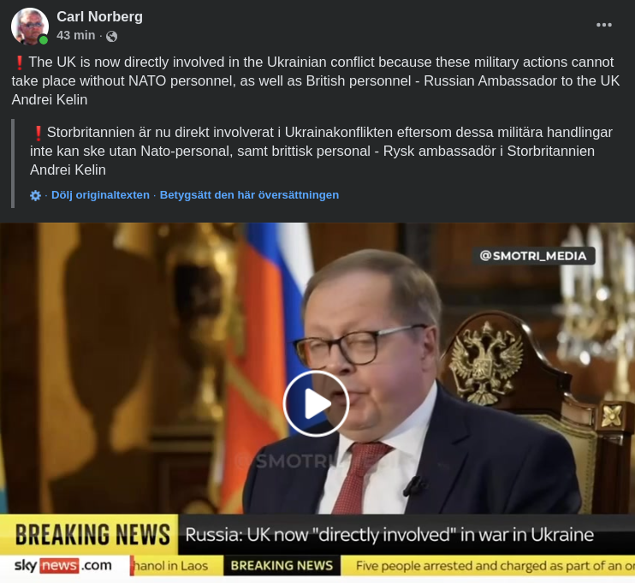Screen dimensions: 635x583
Task: Click the Swedish translated text block
Action: pyautogui.click(x=321, y=151)
